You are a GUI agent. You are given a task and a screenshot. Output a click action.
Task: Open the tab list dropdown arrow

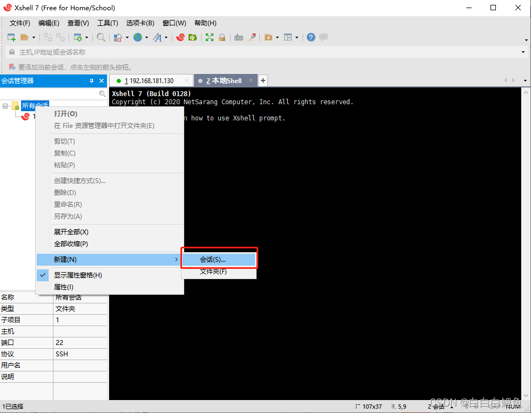coord(525,80)
